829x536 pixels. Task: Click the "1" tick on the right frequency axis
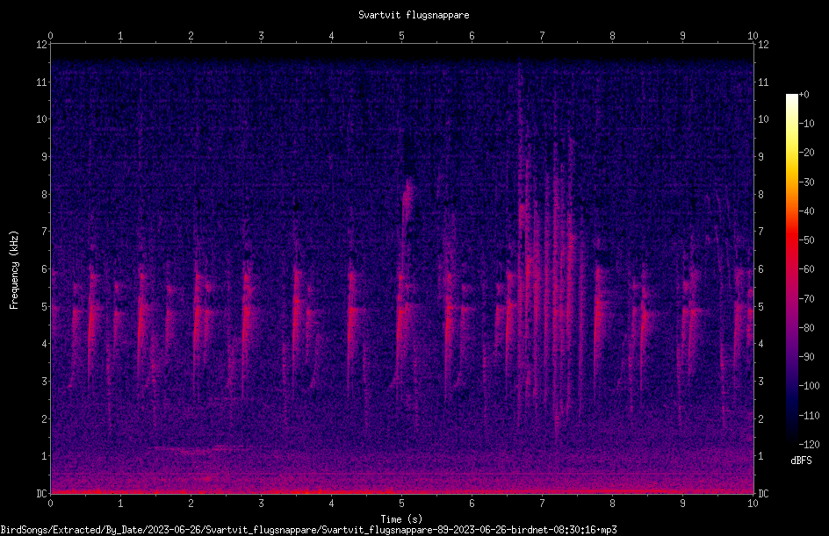[x=761, y=456]
